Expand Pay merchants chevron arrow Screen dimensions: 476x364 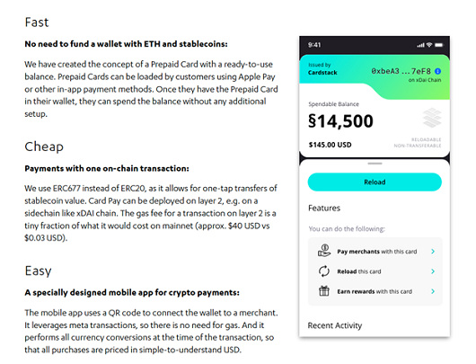[433, 252]
